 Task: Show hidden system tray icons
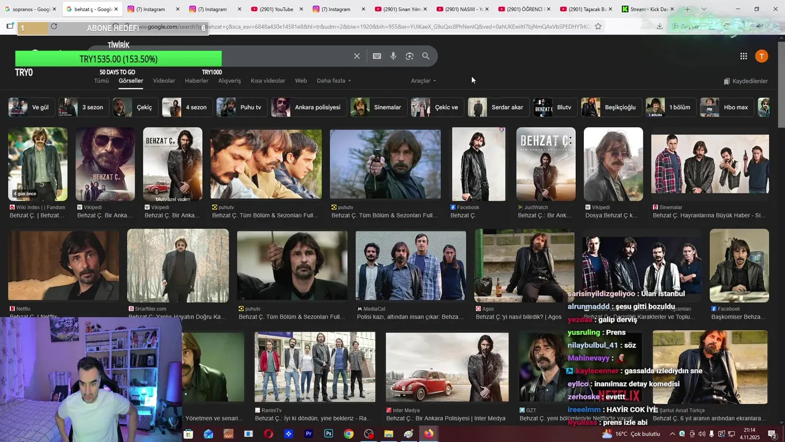[x=672, y=434]
